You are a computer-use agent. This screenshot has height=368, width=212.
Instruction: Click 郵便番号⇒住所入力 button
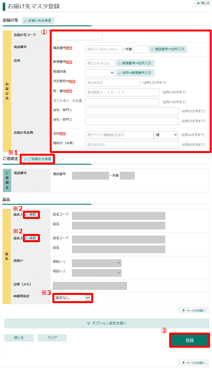pyautogui.click(x=135, y=63)
